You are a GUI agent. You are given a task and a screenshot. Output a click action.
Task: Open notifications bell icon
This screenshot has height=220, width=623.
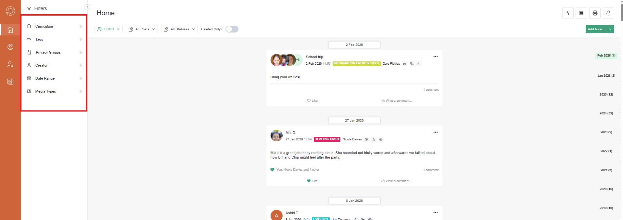[x=608, y=13]
